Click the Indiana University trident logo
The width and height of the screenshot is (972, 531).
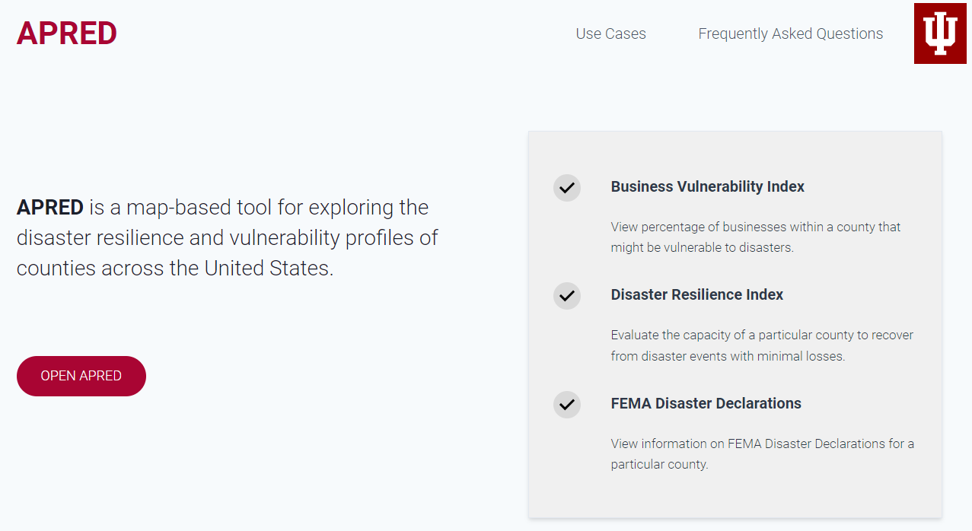[x=940, y=33]
